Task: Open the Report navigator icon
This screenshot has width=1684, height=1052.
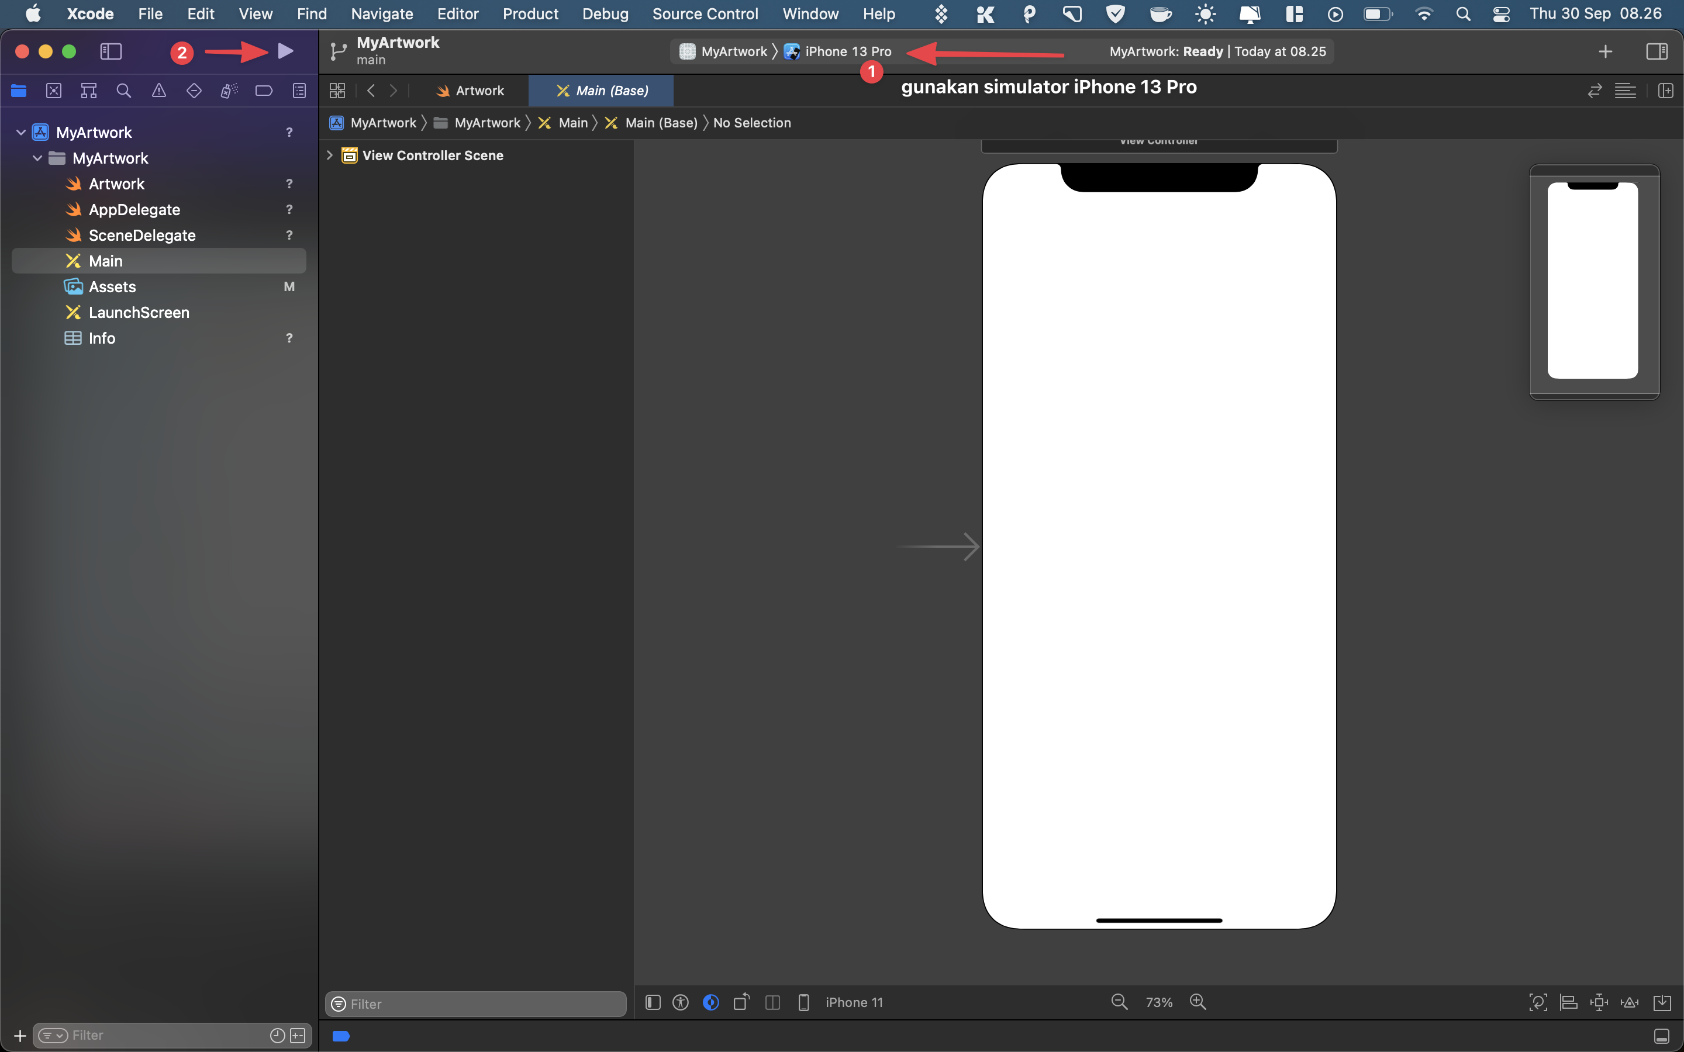Action: click(x=299, y=91)
